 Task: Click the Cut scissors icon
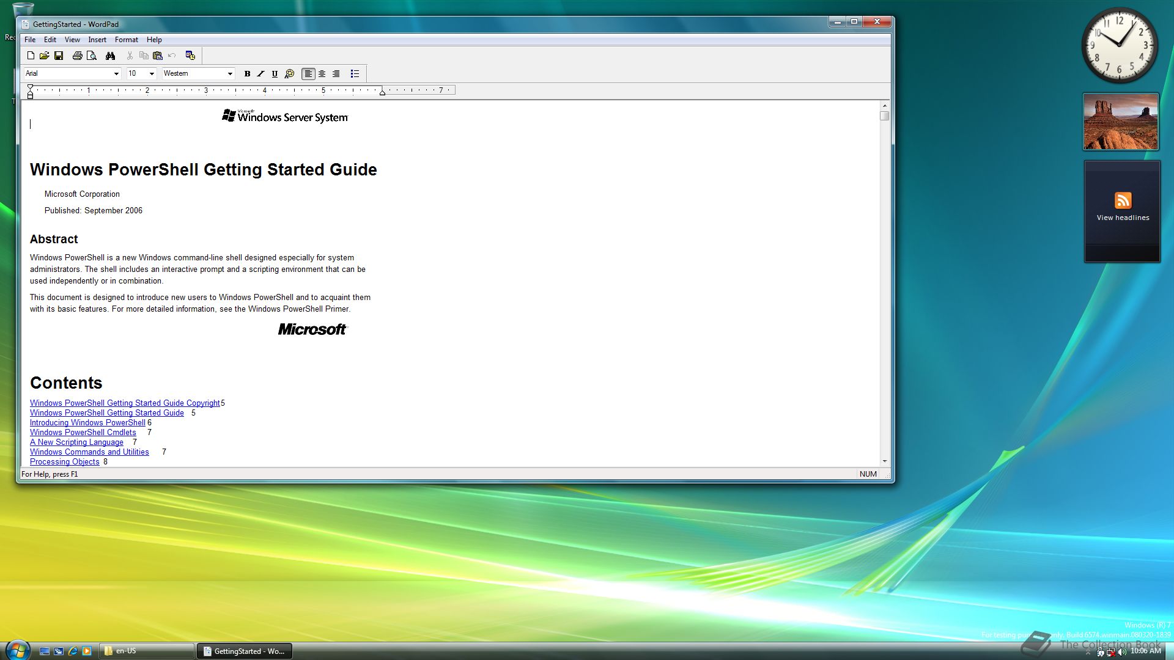(130, 56)
